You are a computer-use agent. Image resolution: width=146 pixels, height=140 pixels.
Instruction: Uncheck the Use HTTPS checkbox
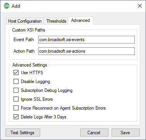(x=16, y=73)
